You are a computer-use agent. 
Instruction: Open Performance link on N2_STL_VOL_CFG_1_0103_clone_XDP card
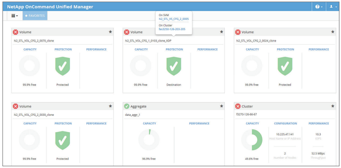coord(207,49)
